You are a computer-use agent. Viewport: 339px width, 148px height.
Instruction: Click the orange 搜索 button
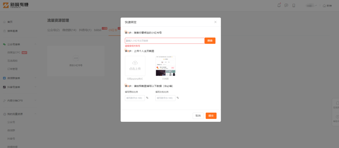[x=210, y=41]
